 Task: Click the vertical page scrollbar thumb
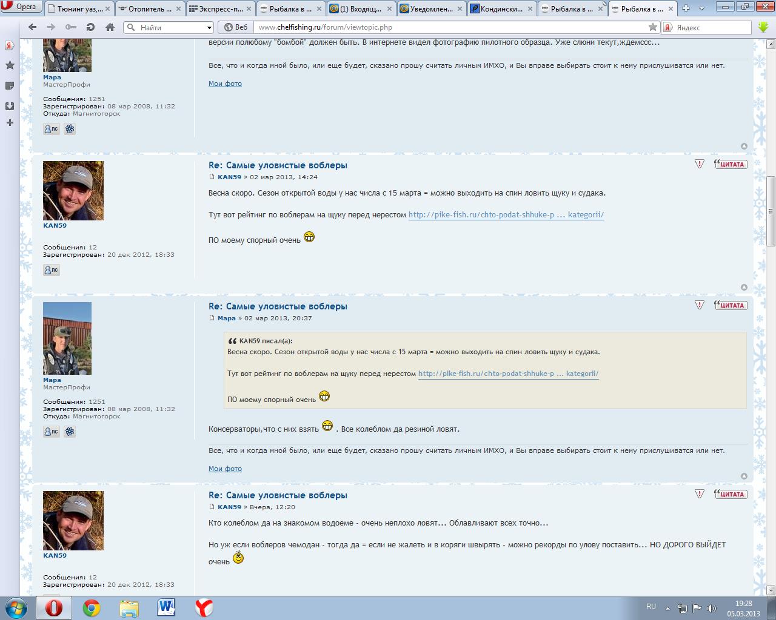click(771, 211)
